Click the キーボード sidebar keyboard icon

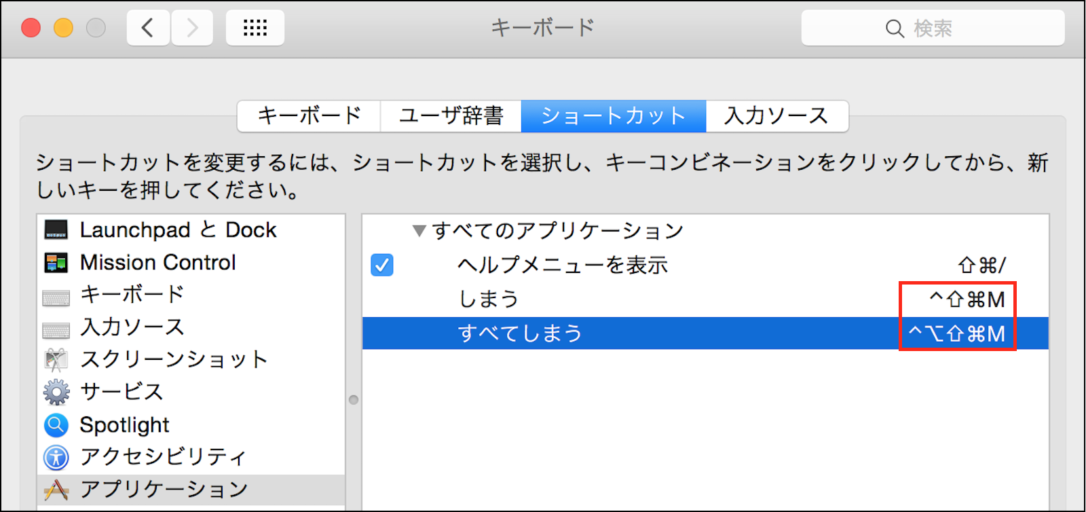coord(56,297)
